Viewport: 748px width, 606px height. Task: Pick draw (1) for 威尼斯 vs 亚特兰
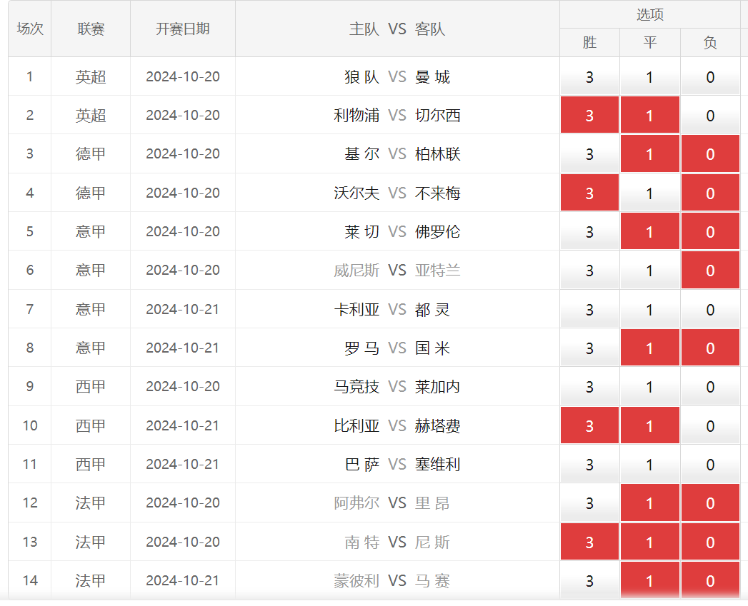click(649, 270)
